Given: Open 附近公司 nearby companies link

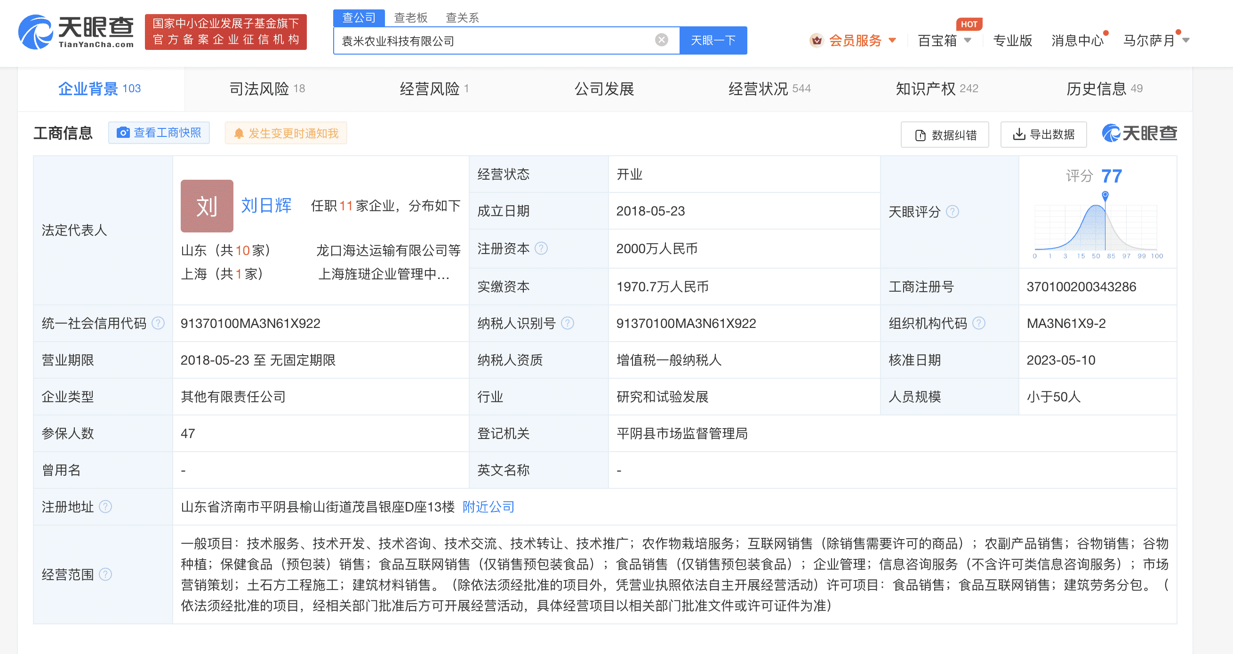Looking at the screenshot, I should (x=488, y=507).
